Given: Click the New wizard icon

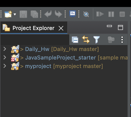Looking at the screenshot, I should [8, 14].
